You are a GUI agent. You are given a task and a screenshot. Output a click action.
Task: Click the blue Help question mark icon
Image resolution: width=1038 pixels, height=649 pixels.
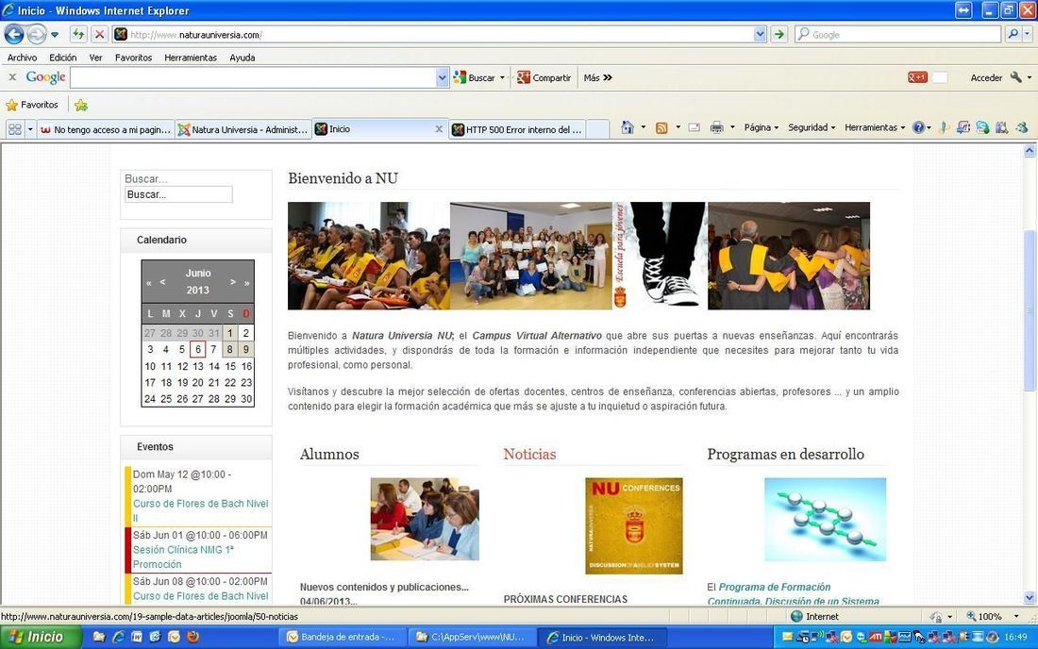918,127
